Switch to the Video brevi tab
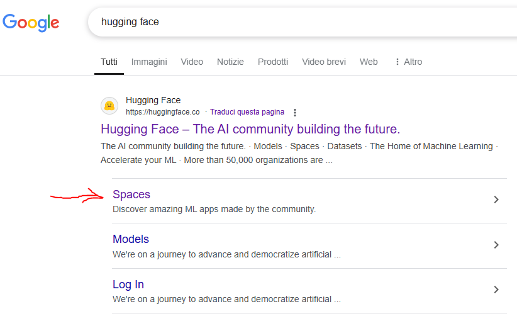Screen dimensions: 517x321 coord(324,62)
